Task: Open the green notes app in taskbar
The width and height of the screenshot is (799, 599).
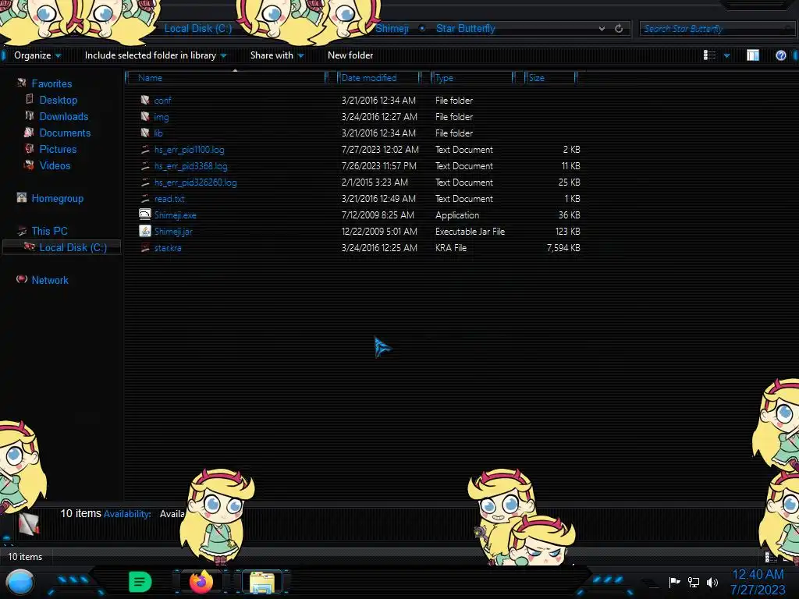Action: click(x=140, y=582)
